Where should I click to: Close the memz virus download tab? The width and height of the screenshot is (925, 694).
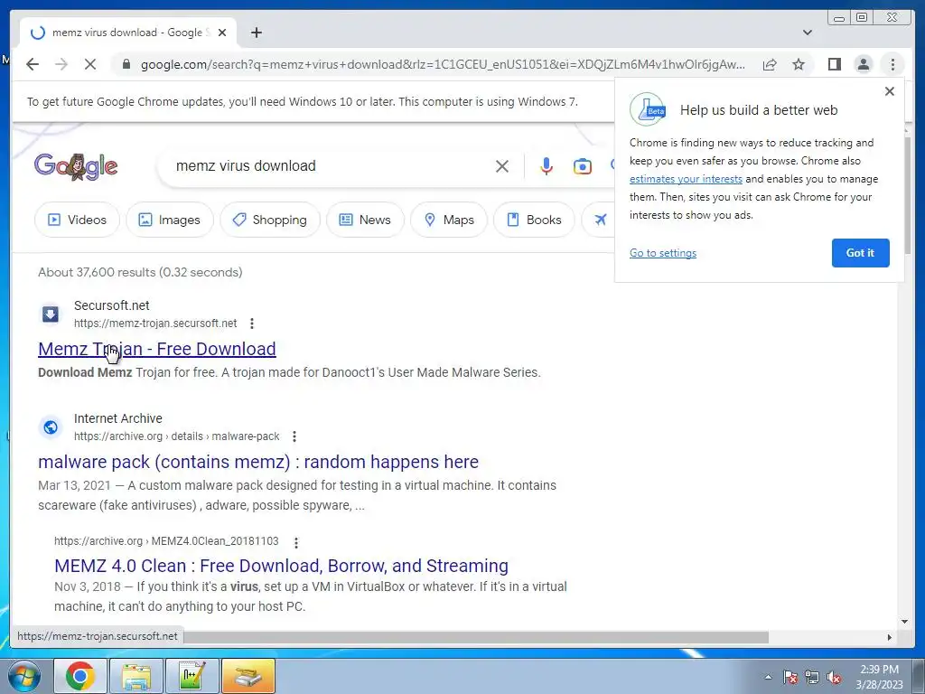[x=222, y=33]
